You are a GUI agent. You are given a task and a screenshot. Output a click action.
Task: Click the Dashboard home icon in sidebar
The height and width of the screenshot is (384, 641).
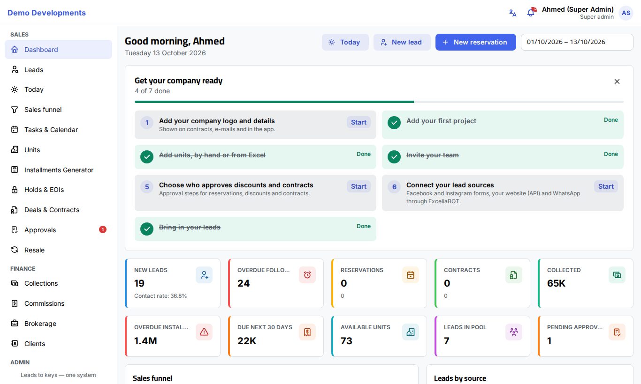pyautogui.click(x=15, y=50)
